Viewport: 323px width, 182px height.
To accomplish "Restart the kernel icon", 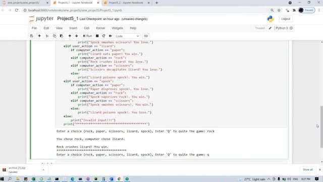I will pos(104,36).
